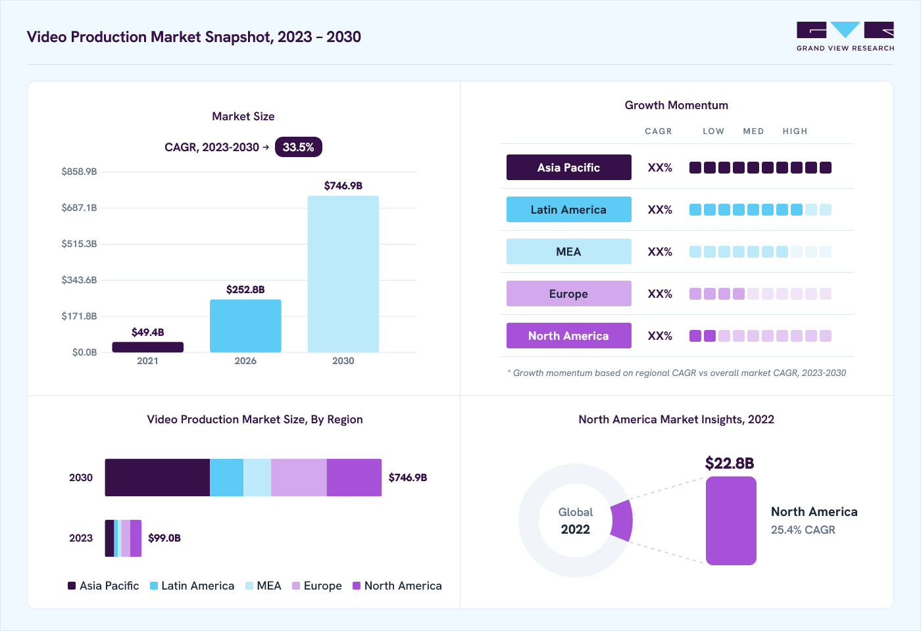921x631 pixels.
Task: Click the North America Market Insights, 2022 heading
Action: tap(676, 419)
